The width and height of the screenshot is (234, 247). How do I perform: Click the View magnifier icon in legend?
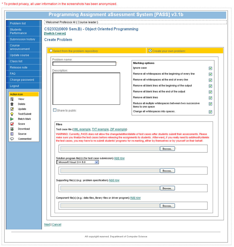(x=12, y=99)
